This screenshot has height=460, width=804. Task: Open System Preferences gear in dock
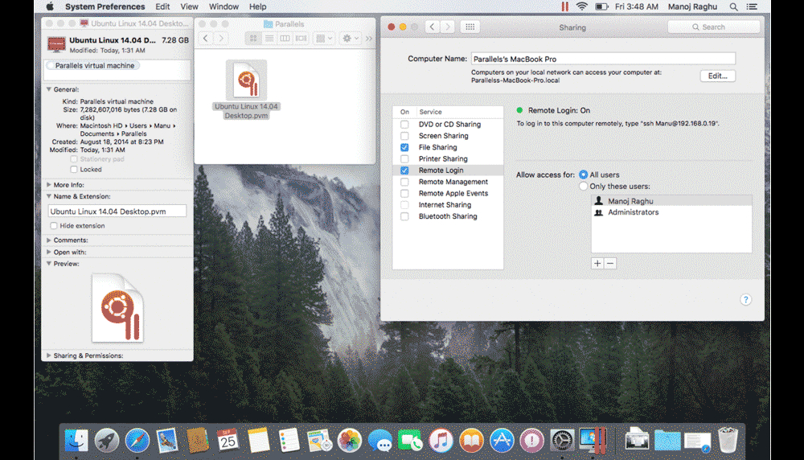(x=562, y=440)
